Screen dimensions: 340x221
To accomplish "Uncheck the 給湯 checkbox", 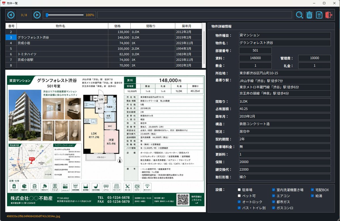I will (x=313, y=196).
